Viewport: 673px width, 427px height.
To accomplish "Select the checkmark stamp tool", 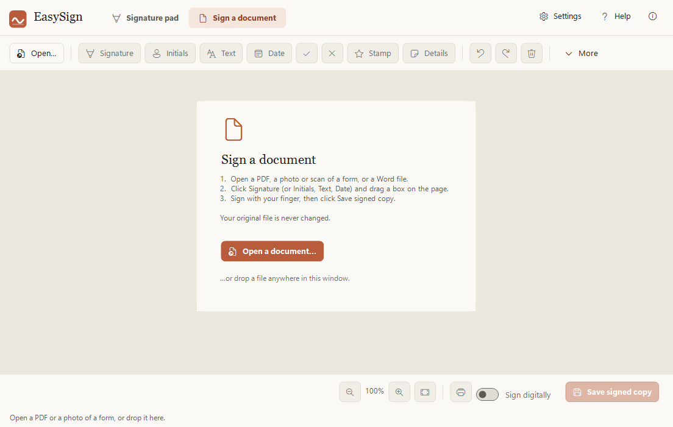I will [307, 53].
